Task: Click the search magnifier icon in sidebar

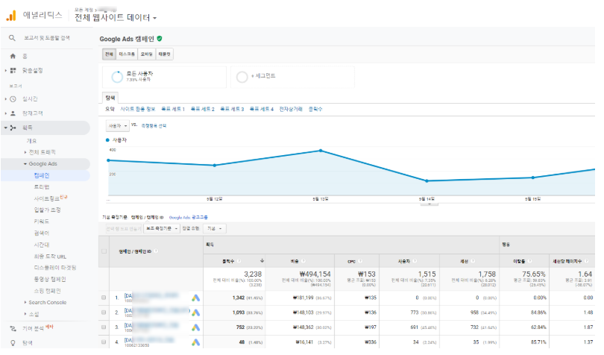Action: [x=13, y=38]
